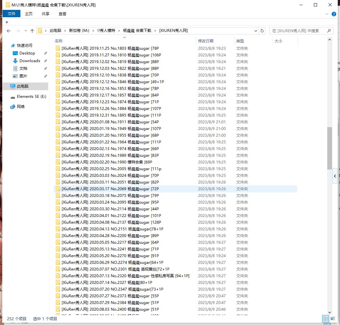Click the Back navigation arrow

tap(9, 31)
